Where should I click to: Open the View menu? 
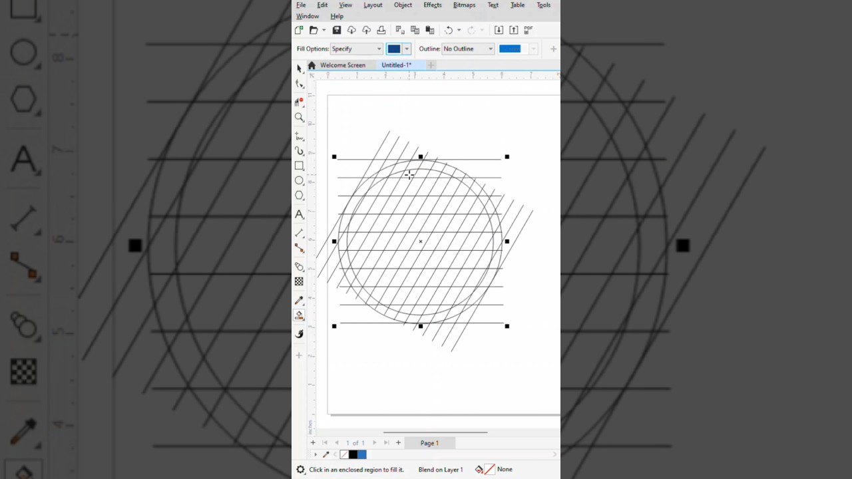345,5
